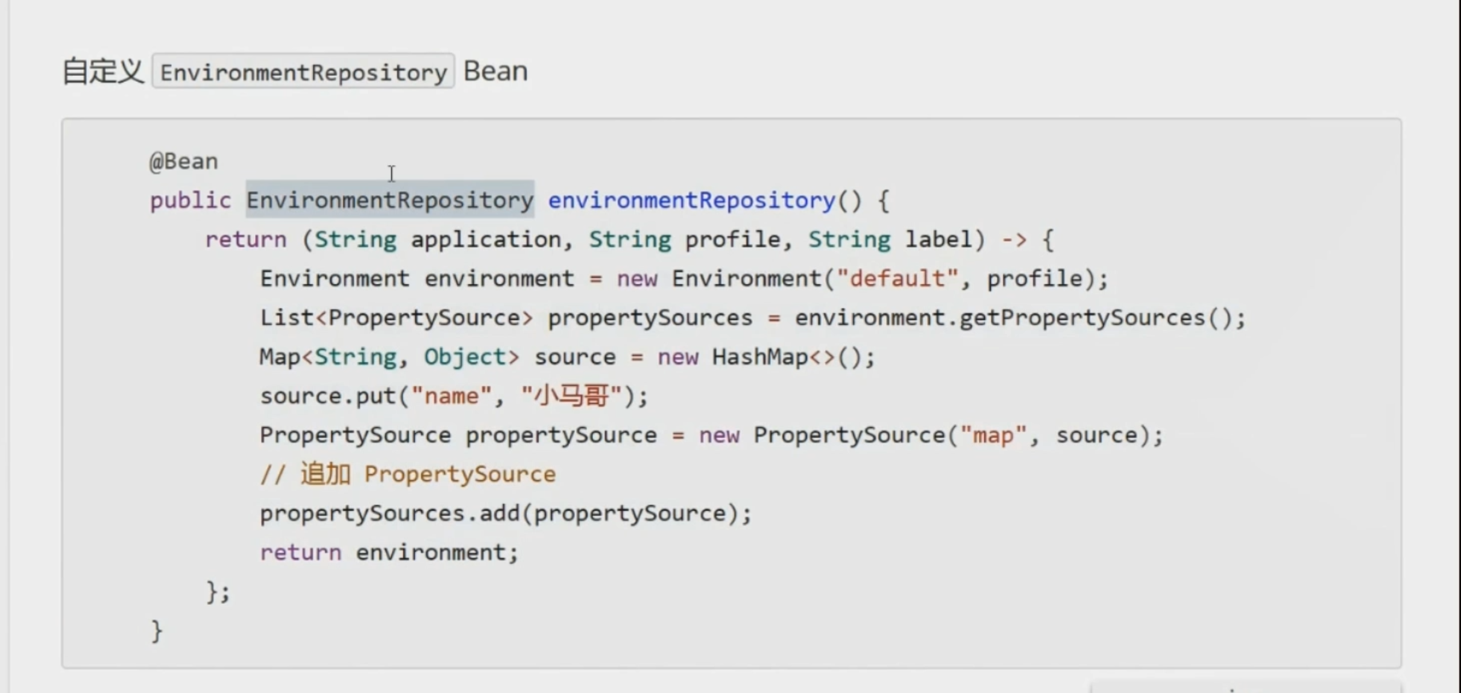This screenshot has height=693, width=1461.
Task: Click return environment statement
Action: (389, 553)
